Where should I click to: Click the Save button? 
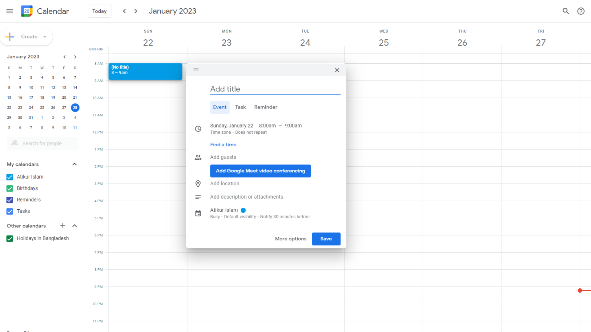326,239
